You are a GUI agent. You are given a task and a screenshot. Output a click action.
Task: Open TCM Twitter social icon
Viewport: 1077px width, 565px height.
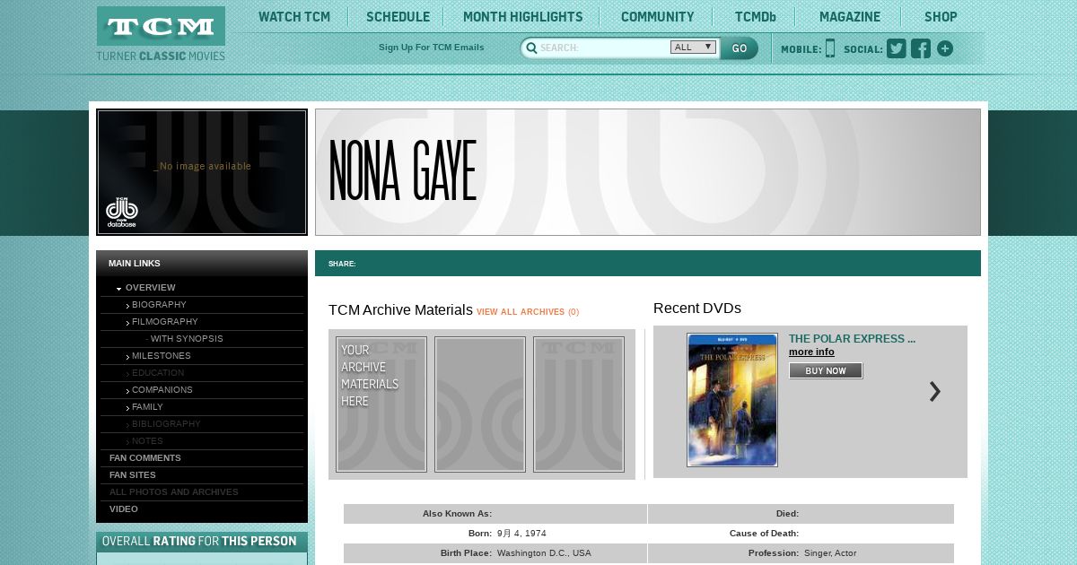(897, 48)
